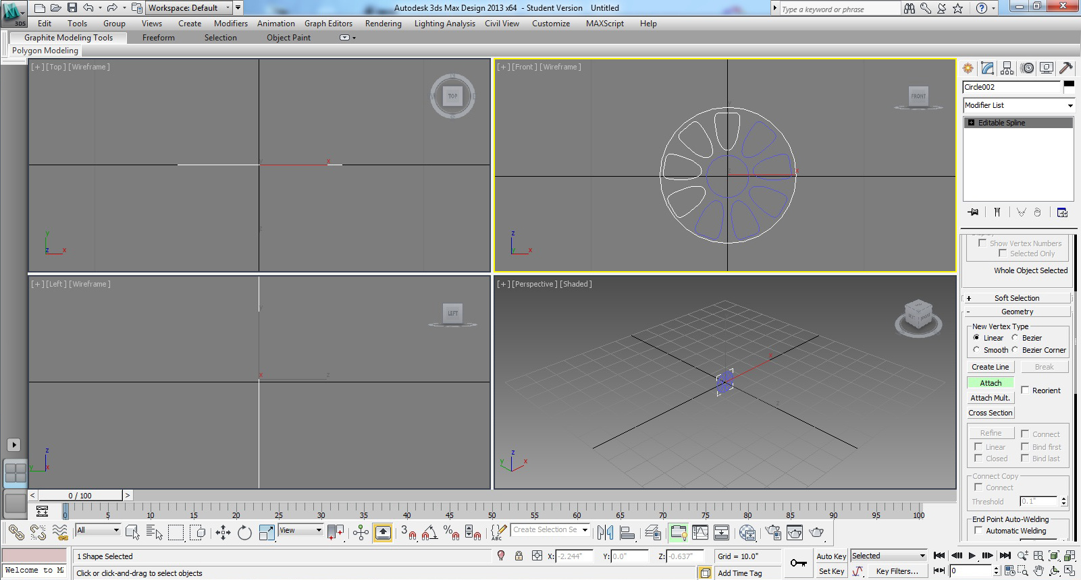1081x580 pixels.
Task: Toggle the Selection Lock padlock icon
Action: click(519, 556)
